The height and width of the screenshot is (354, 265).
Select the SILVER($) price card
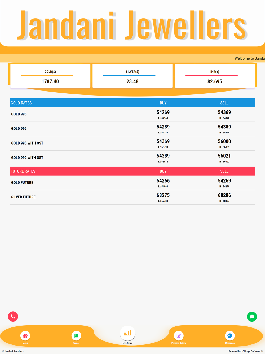tap(132, 76)
